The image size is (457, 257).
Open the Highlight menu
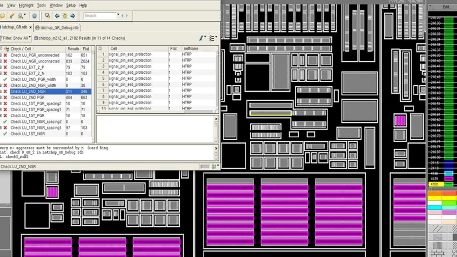[x=26, y=5]
